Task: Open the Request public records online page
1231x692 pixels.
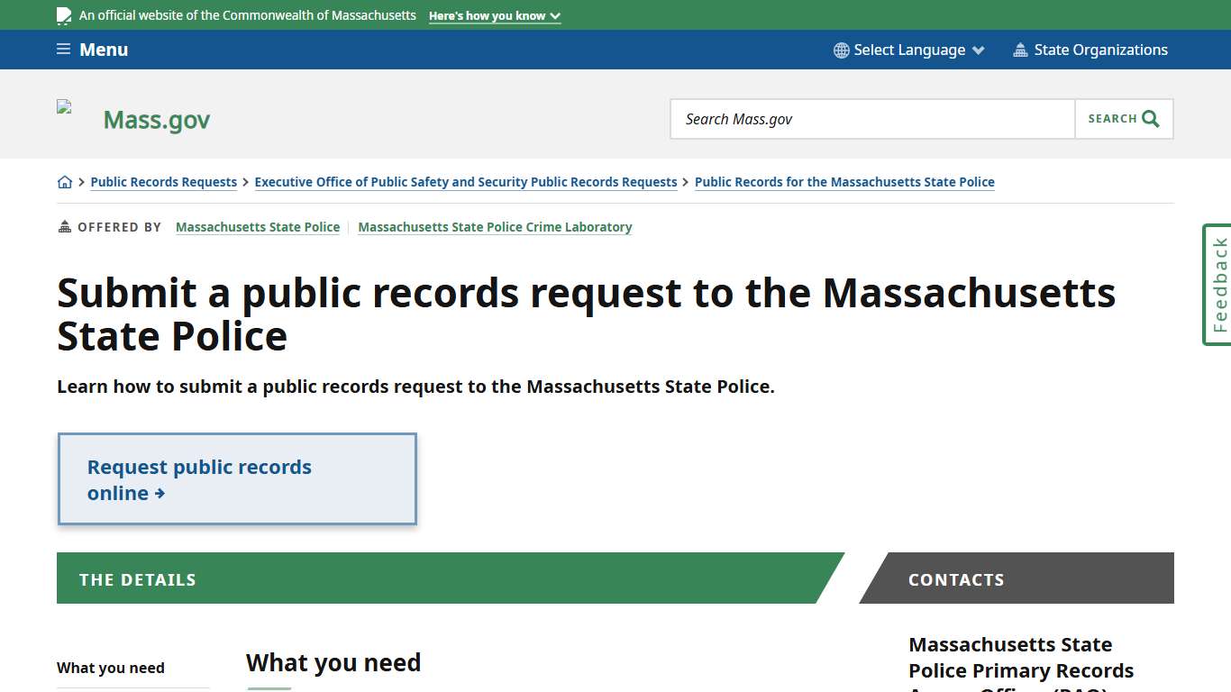Action: (198, 479)
